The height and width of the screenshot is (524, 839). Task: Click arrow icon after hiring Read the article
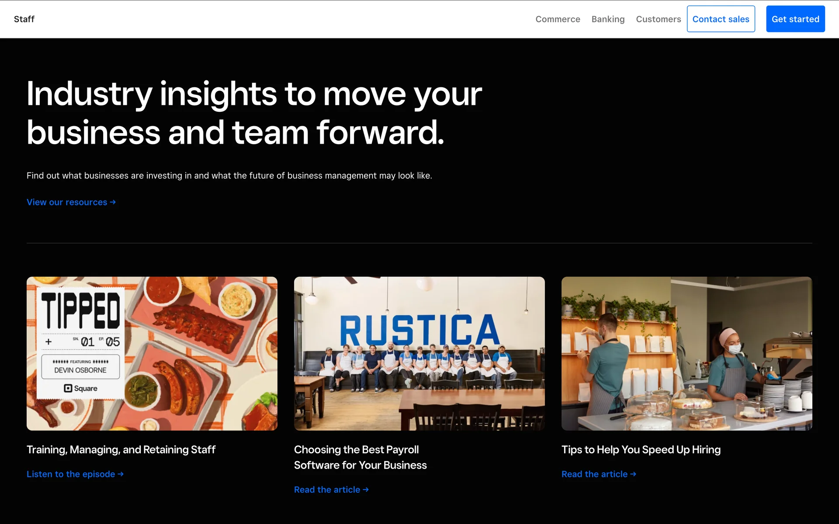(633, 474)
